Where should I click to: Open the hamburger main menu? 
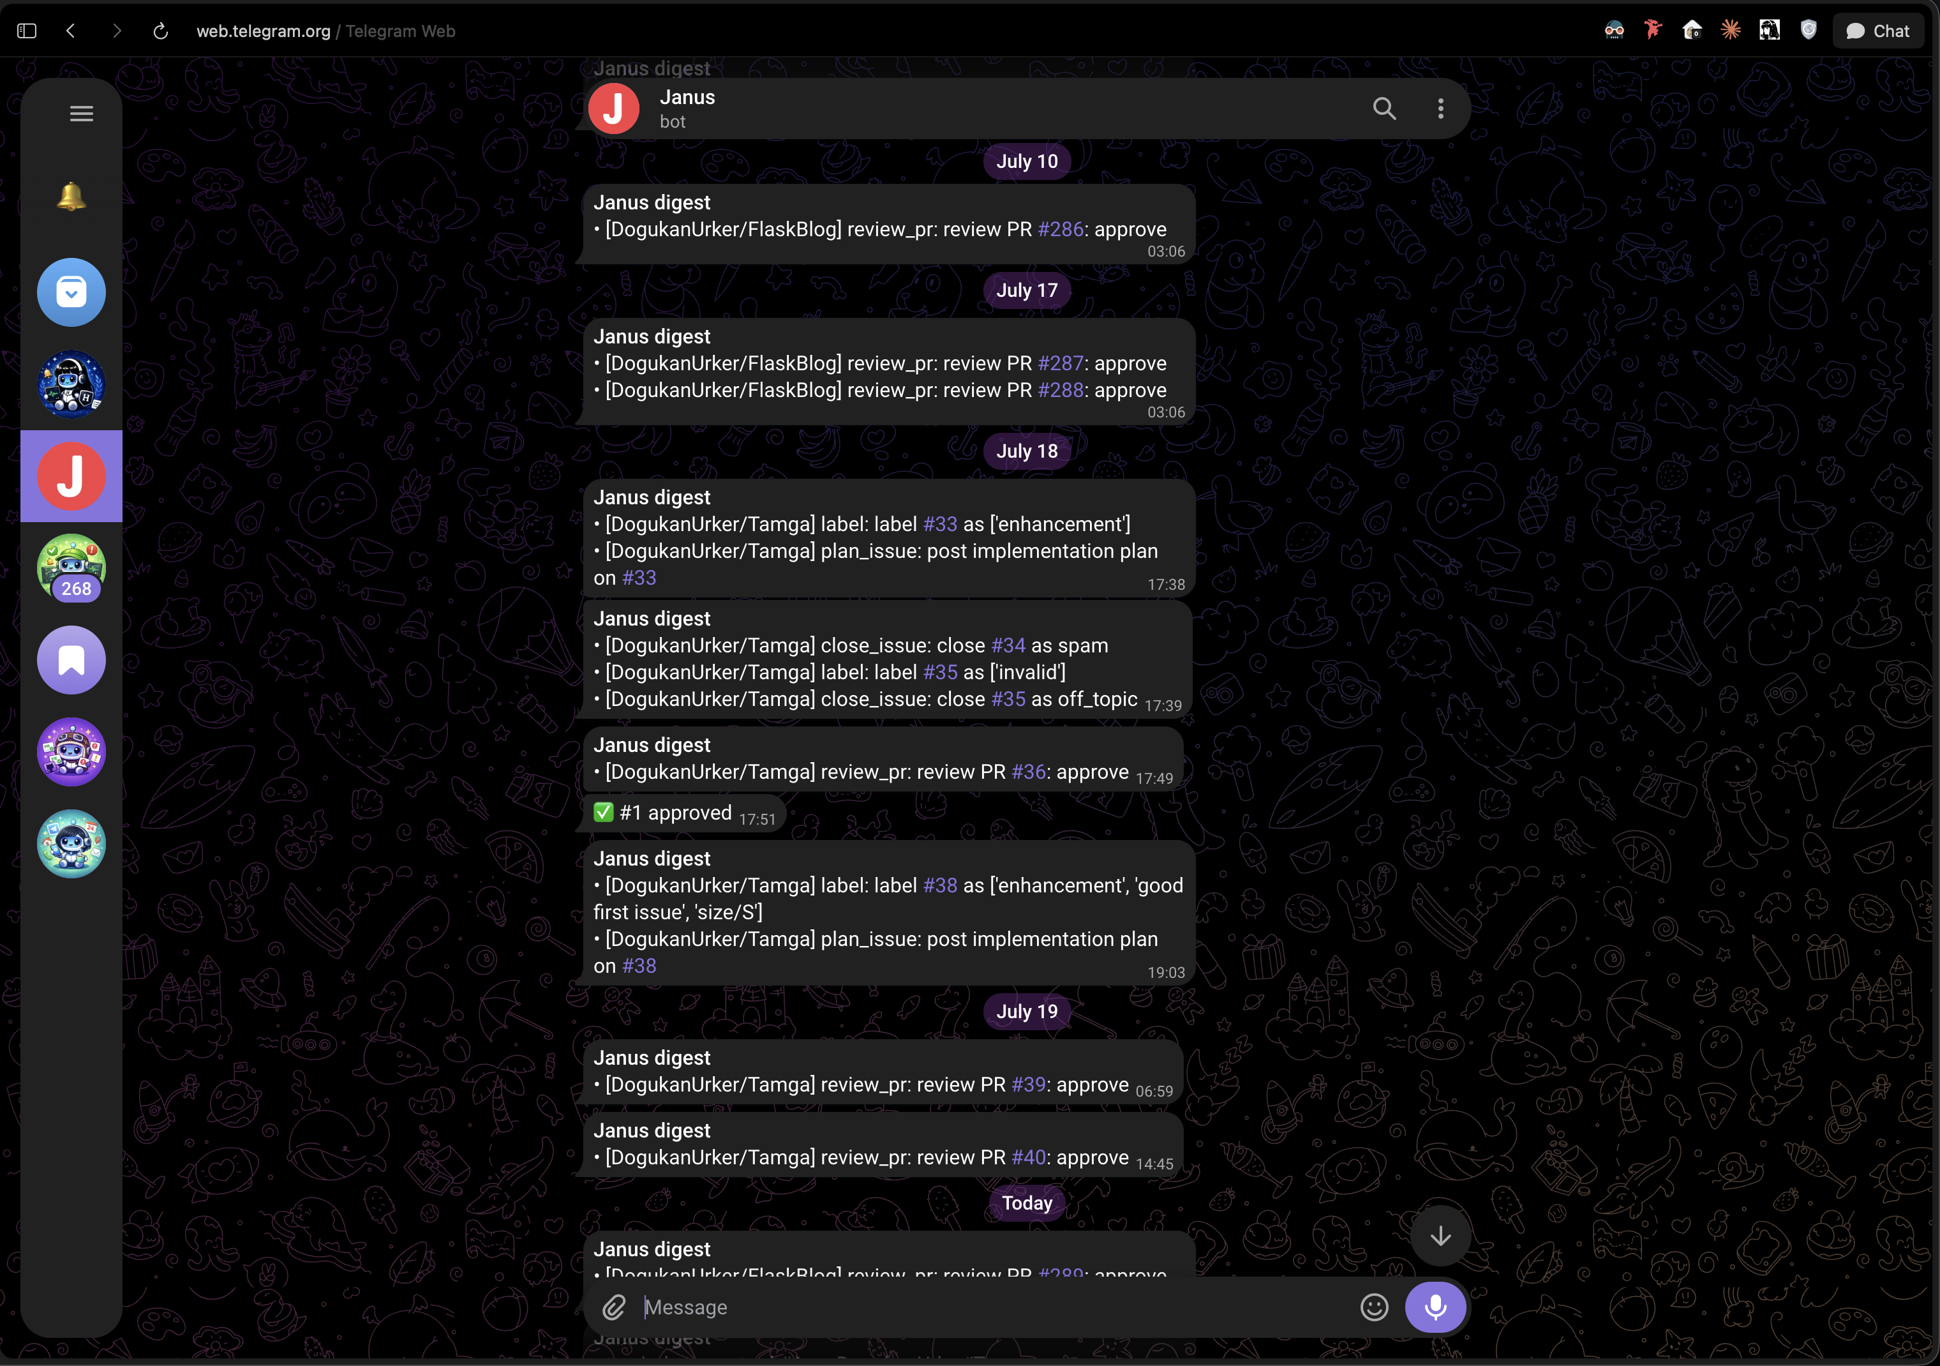[x=81, y=113]
